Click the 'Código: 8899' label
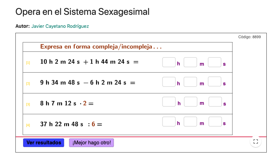 point(249,37)
